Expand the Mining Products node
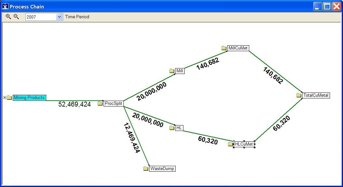Image resolution: width=343 pixels, height=187 pixels. (5, 98)
